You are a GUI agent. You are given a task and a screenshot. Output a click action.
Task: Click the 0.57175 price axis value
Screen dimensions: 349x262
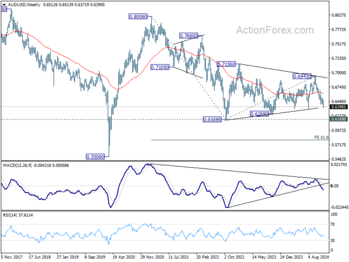tap(339, 145)
